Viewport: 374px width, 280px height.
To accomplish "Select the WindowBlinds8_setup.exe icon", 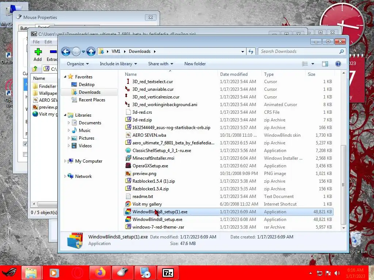I will coord(128,219).
